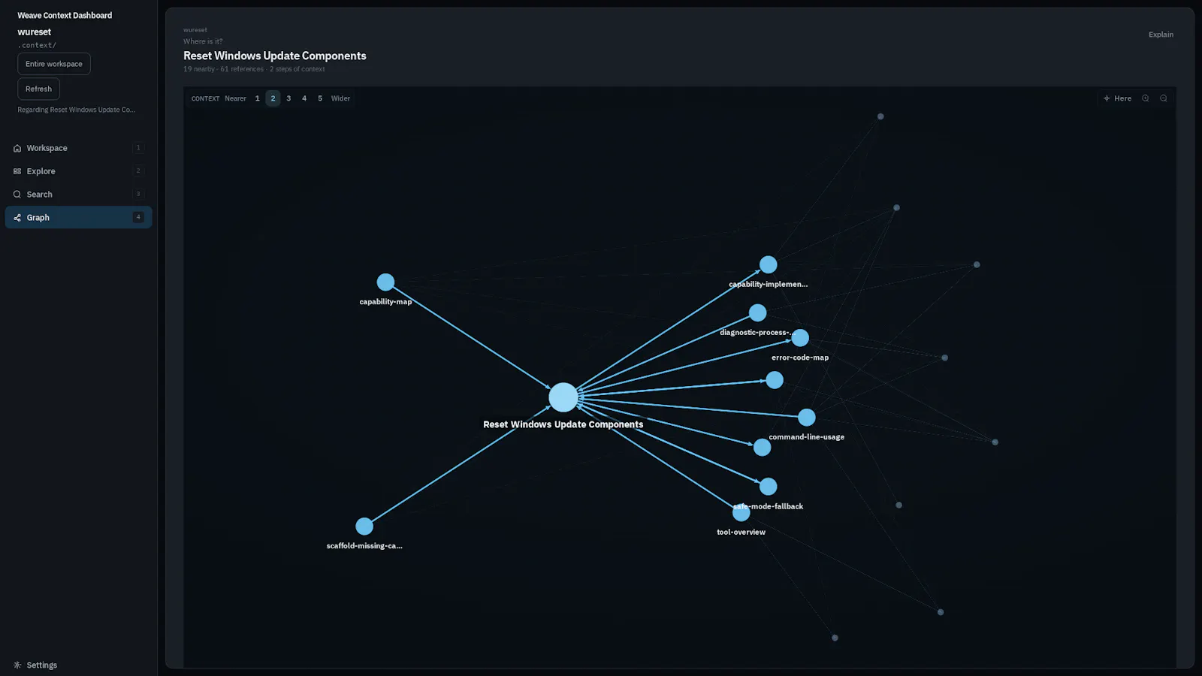Zoom out of the graph

click(1163, 98)
